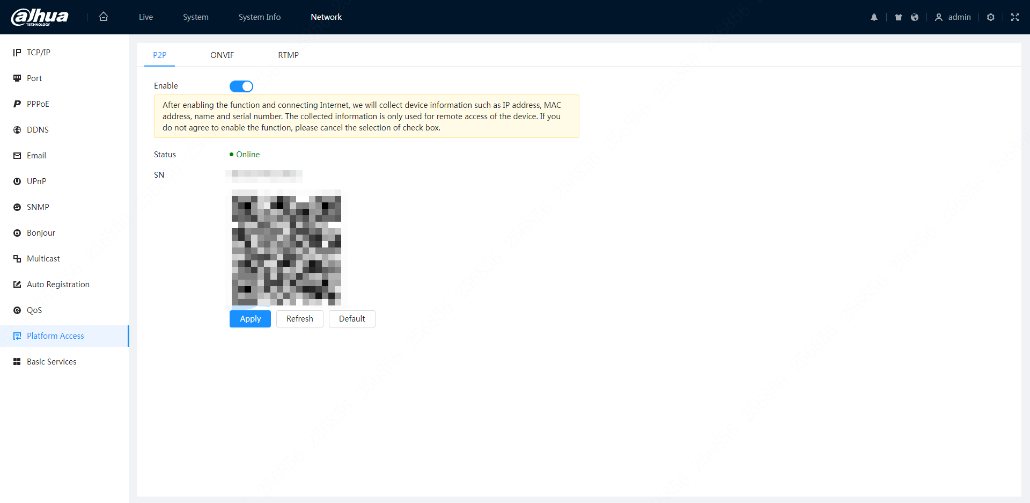Switch to the RTMP tab

pos(288,55)
